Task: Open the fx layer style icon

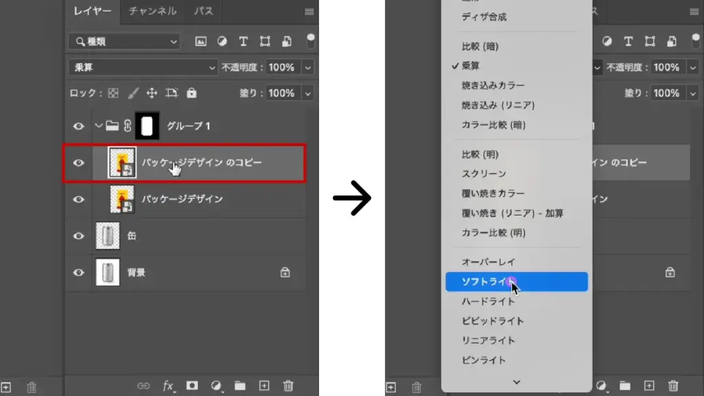Action: [168, 386]
